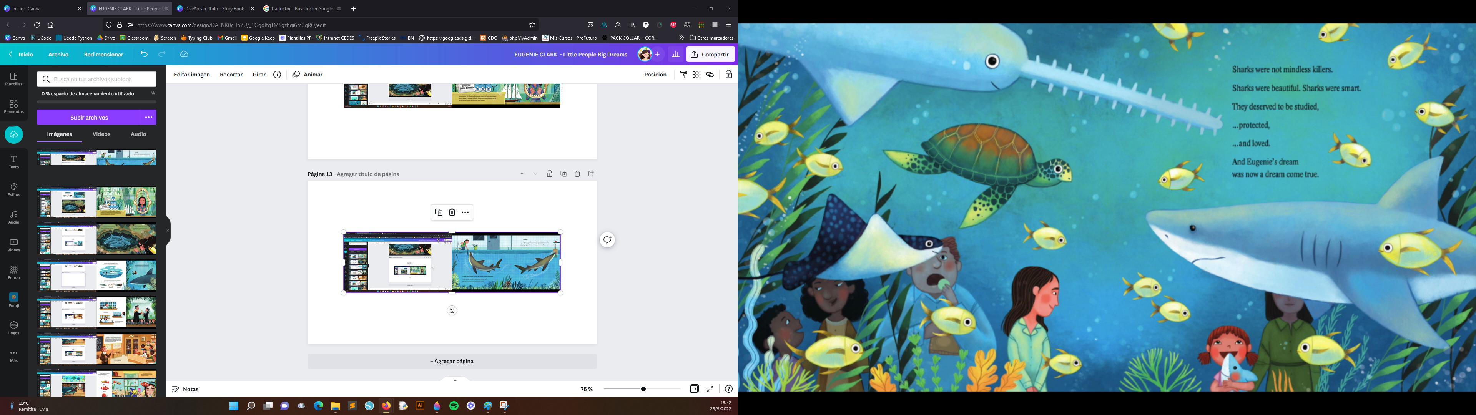Duplicate page 13 icon

click(564, 174)
